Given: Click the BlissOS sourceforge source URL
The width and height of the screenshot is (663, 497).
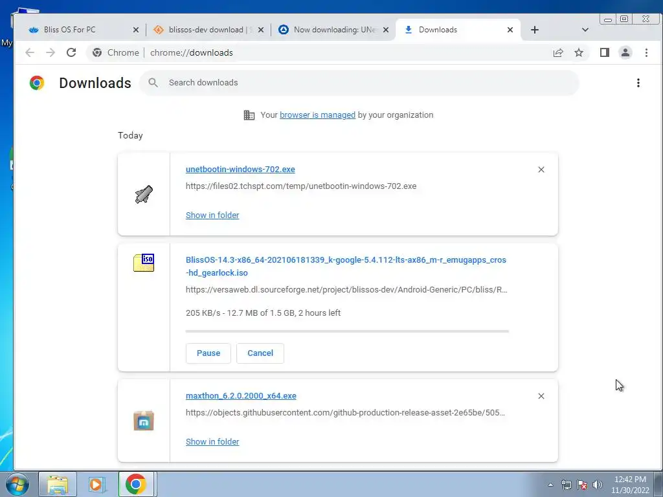Looking at the screenshot, I should (346, 289).
